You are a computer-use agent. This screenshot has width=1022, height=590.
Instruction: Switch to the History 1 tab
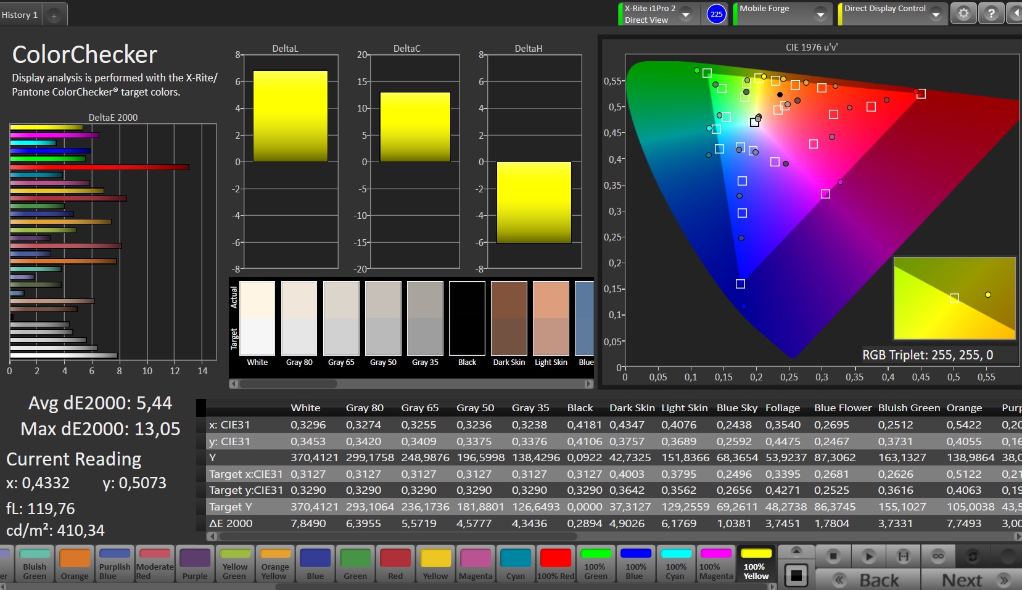pos(20,15)
